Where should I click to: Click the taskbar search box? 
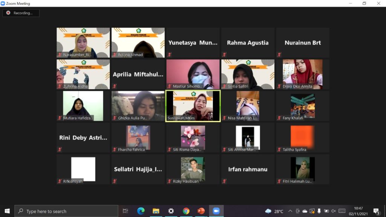click(66, 211)
